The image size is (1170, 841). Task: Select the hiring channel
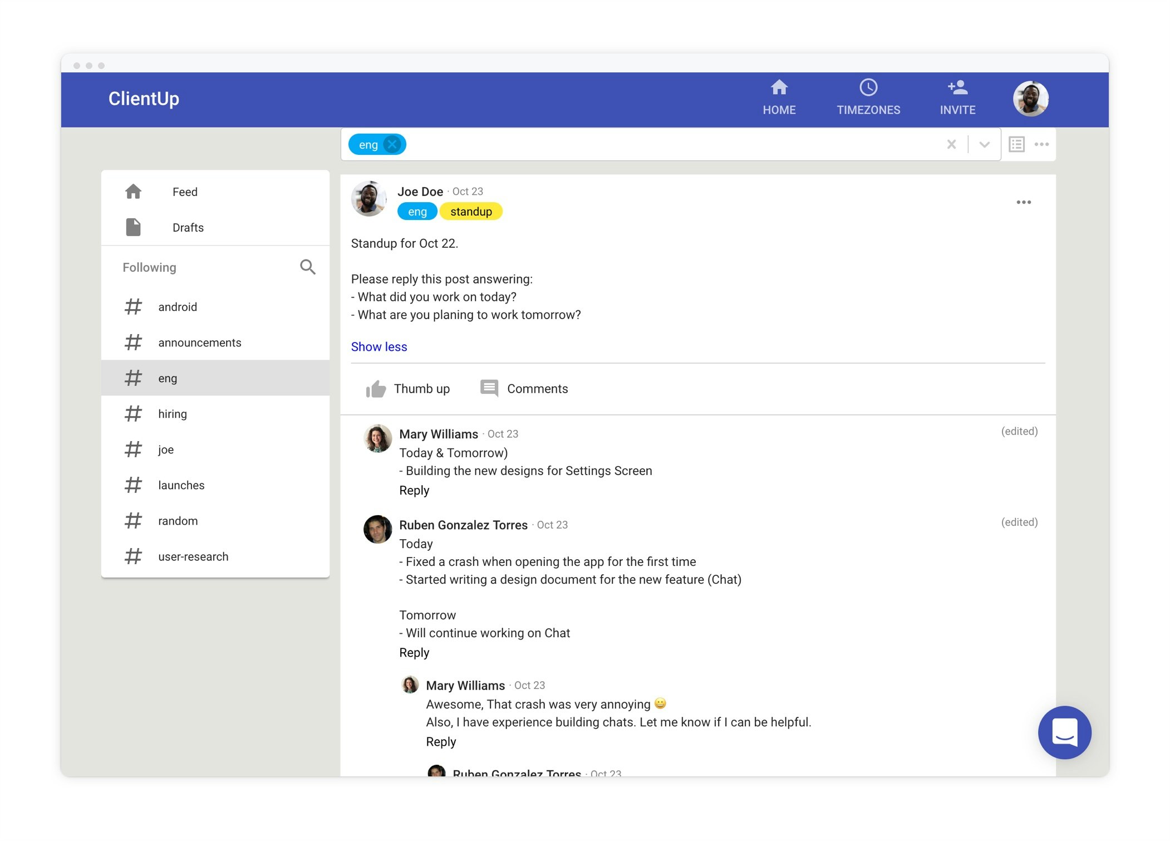[173, 413]
